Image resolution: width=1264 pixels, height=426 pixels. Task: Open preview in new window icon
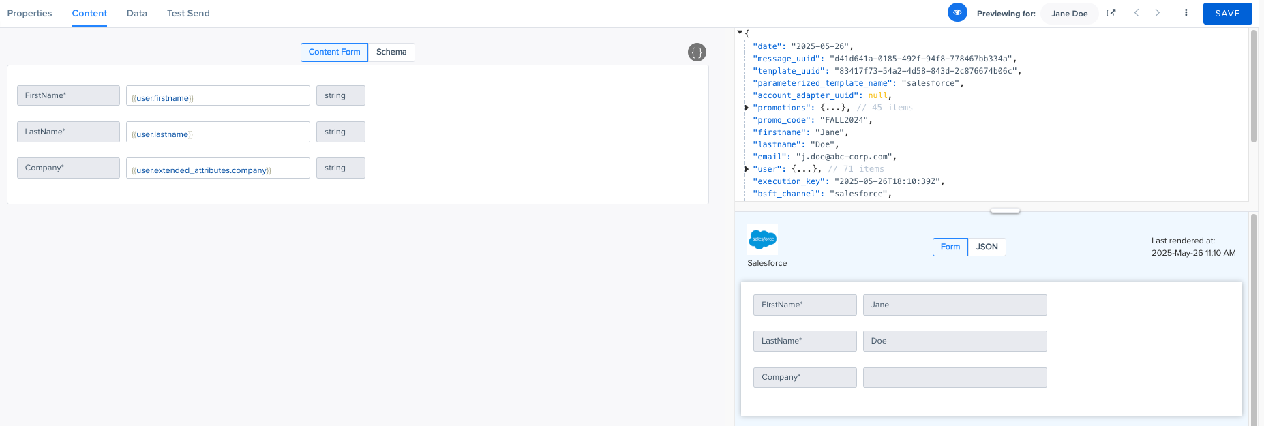(1111, 13)
